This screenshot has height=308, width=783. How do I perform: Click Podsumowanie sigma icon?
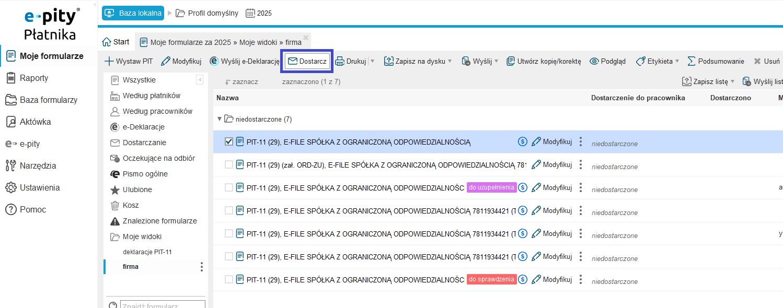(692, 61)
